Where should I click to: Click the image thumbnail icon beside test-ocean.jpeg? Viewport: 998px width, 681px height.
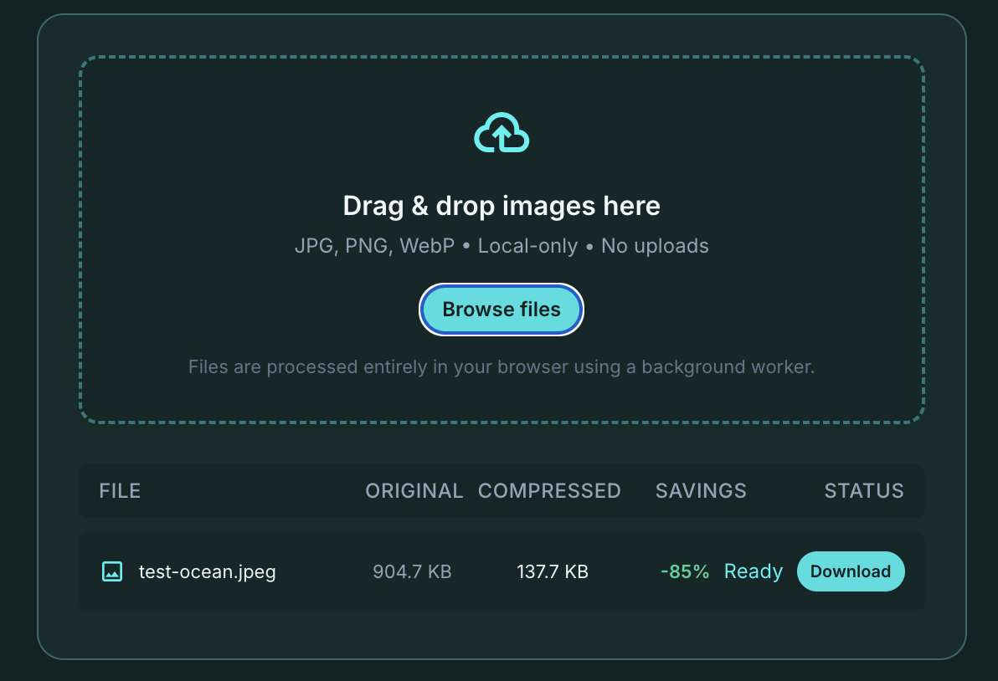point(111,571)
